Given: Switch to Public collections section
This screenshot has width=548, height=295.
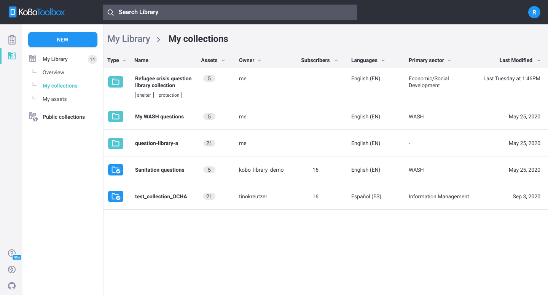Looking at the screenshot, I should (x=64, y=117).
